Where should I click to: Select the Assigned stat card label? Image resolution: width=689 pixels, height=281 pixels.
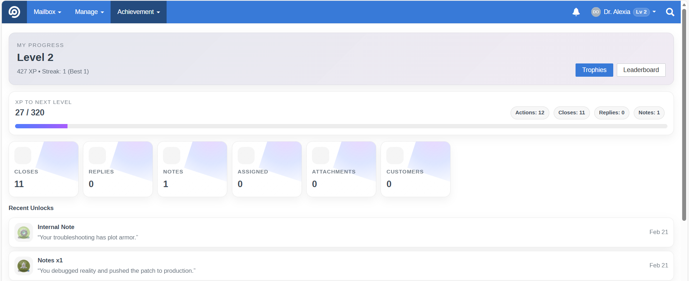tap(253, 172)
